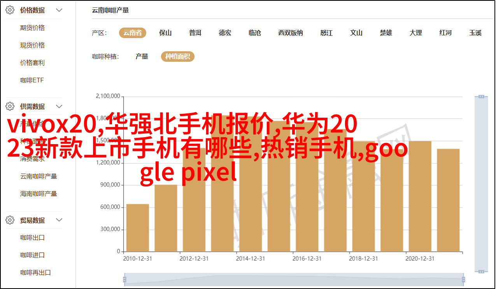Switch the chart to 产量
496x289 pixels.
point(142,57)
